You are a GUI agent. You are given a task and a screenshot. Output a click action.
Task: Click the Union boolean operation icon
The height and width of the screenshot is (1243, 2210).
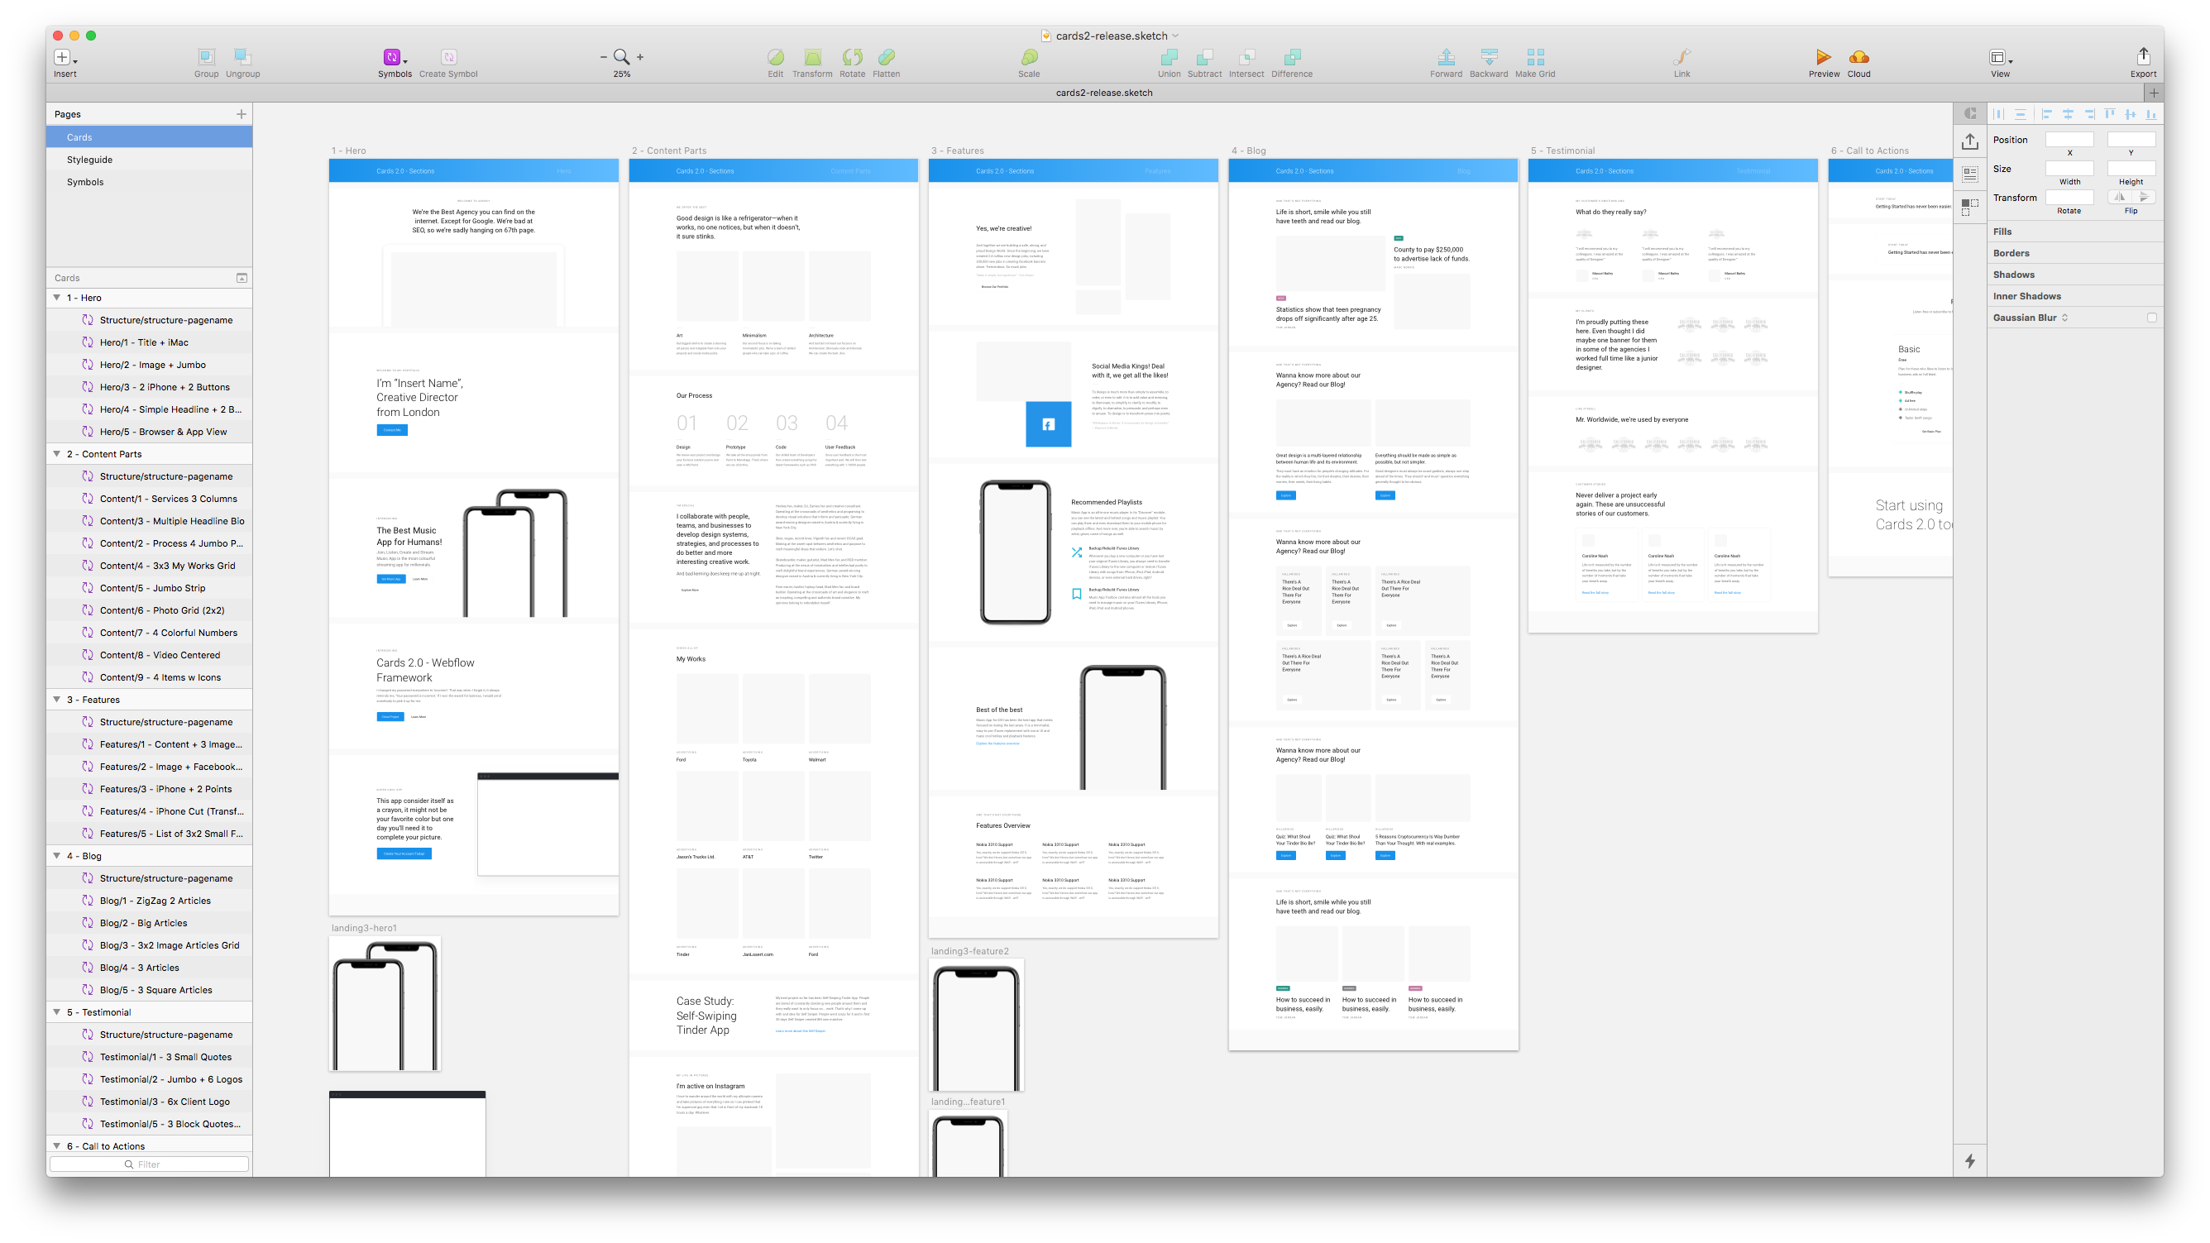click(x=1169, y=57)
